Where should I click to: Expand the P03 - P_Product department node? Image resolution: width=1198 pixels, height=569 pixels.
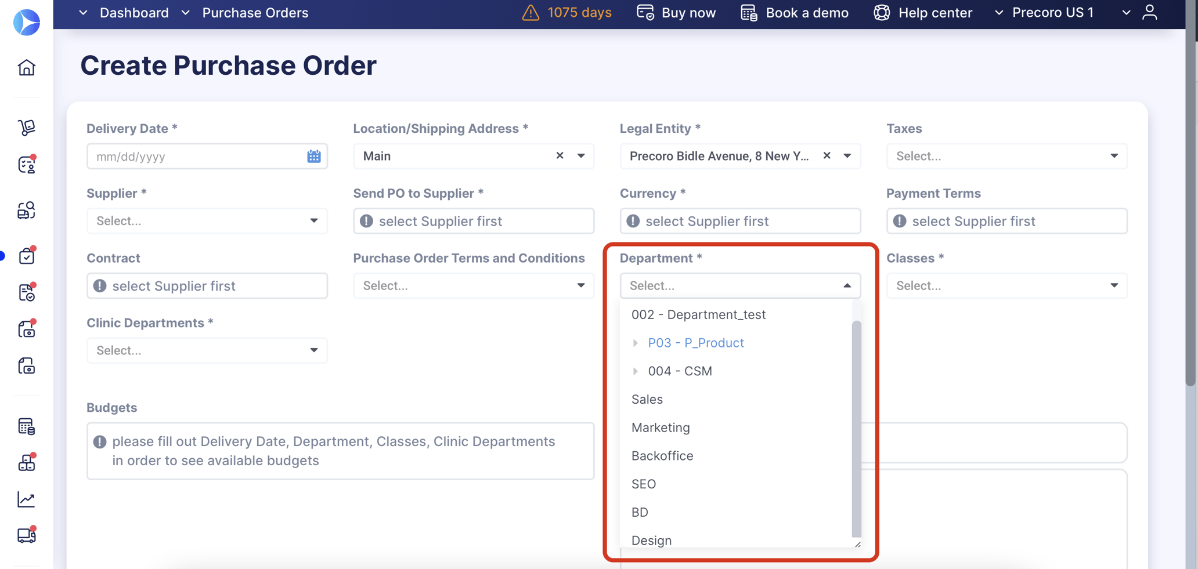[x=636, y=343]
